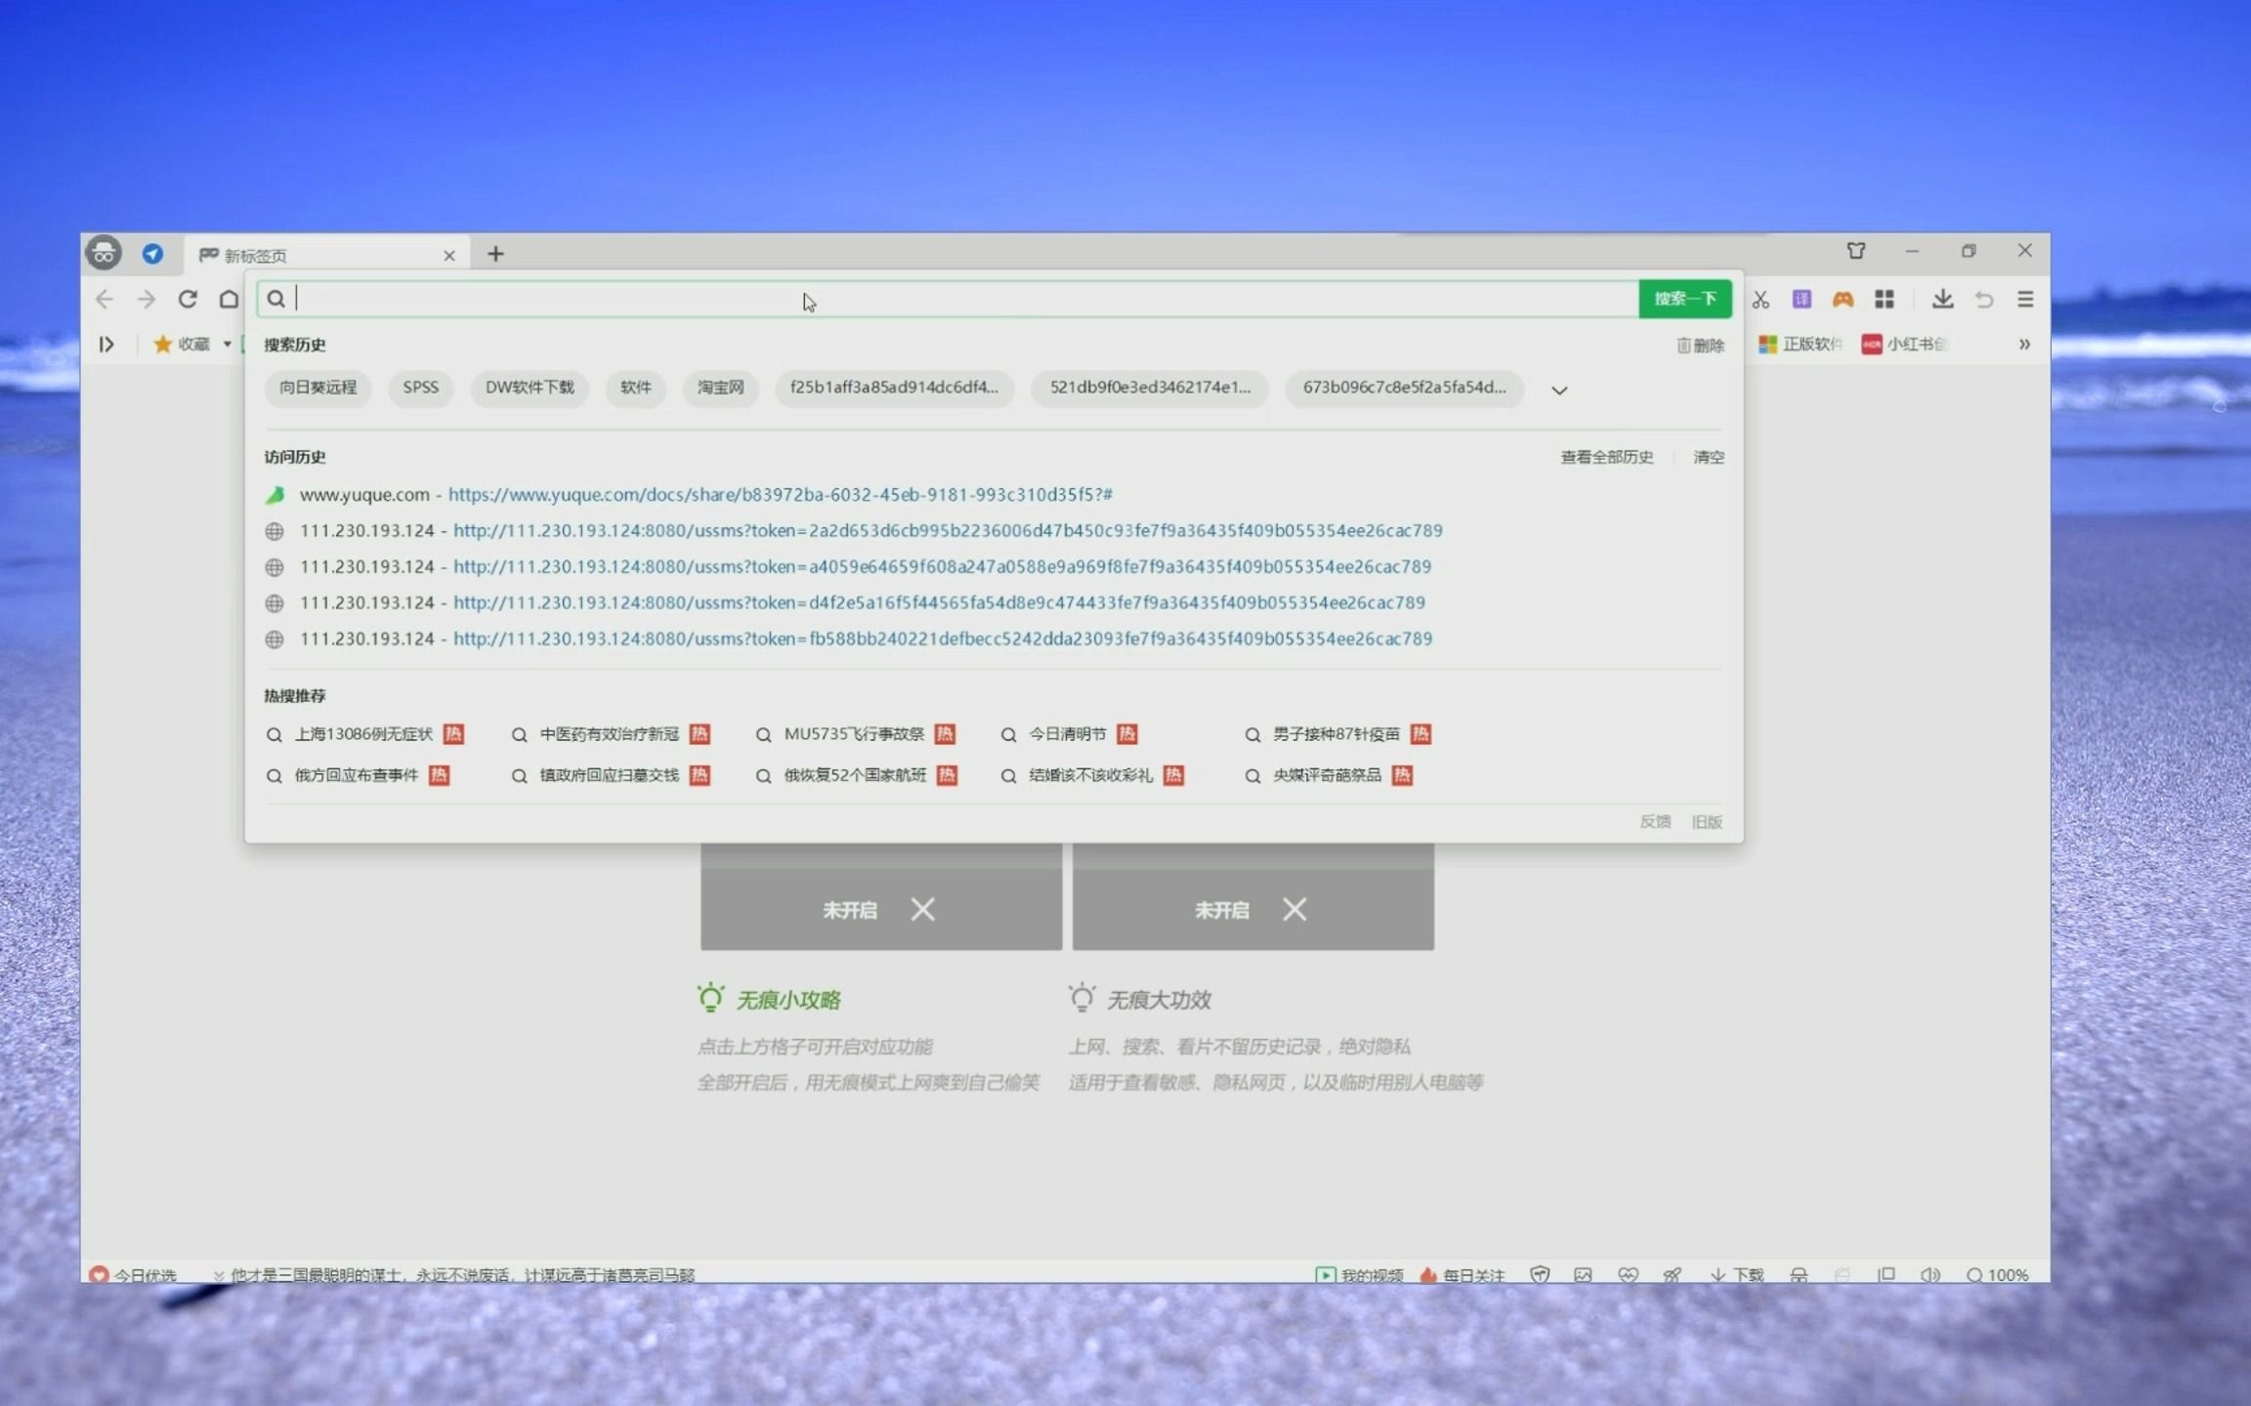Click the undo closed tab arrow icon
The image size is (2251, 1406).
pos(1984,300)
